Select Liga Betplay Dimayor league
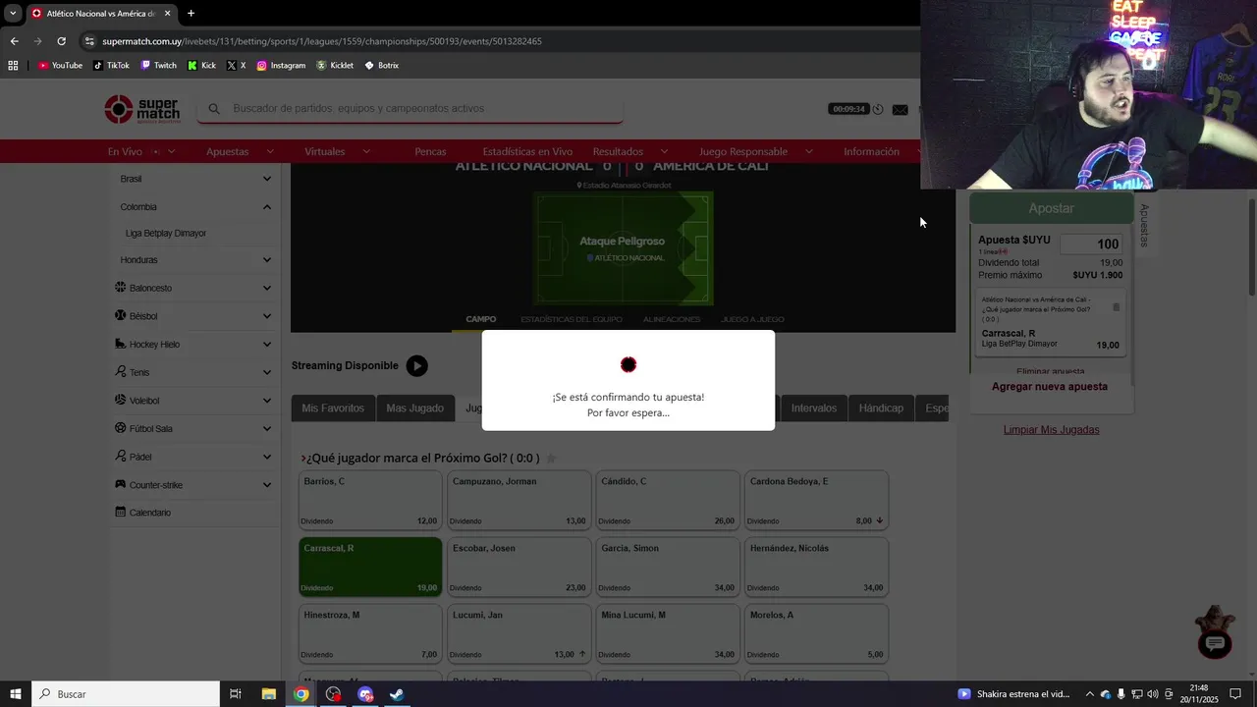Image resolution: width=1257 pixels, height=707 pixels. click(x=166, y=234)
